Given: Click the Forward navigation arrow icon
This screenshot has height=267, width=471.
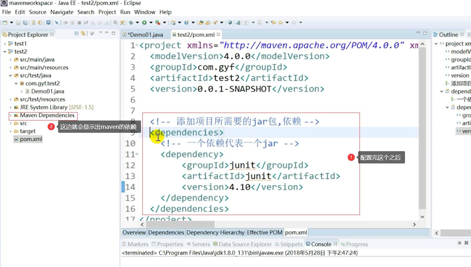Looking at the screenshot, I should [294, 22].
